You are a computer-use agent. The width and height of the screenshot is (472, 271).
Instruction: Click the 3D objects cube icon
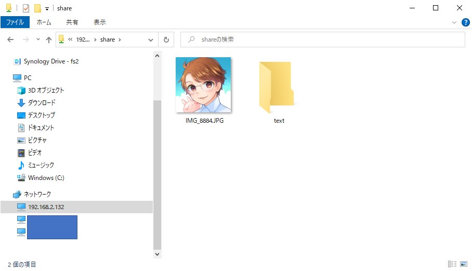21,91
